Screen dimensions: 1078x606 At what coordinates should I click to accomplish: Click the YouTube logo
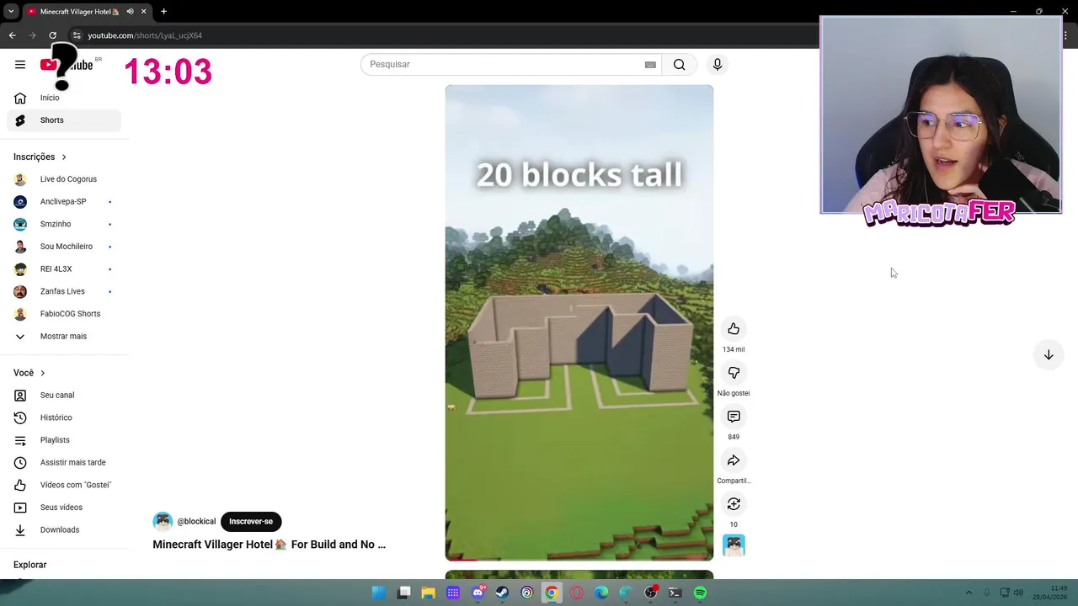67,65
